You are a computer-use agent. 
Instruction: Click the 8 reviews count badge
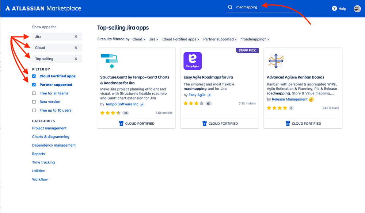pos(291,108)
